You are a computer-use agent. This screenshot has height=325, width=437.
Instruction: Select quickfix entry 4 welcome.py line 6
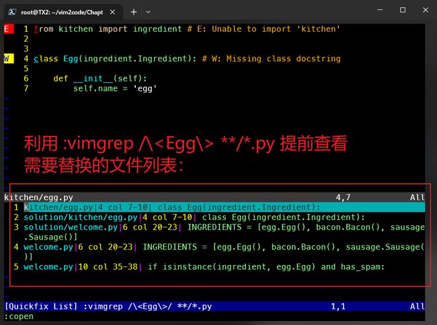pos(219,252)
